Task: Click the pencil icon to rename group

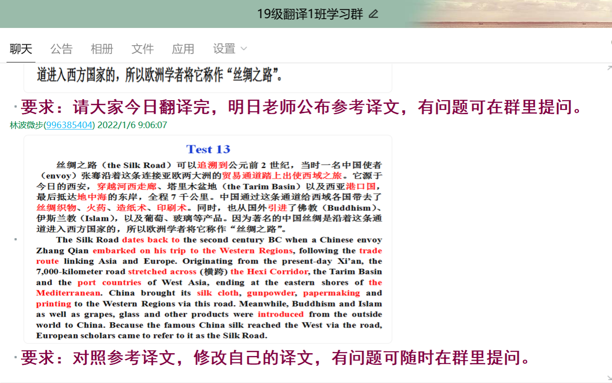Action: pyautogui.click(x=373, y=14)
